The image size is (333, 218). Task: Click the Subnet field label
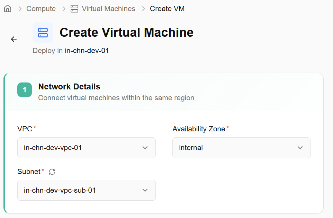tap(29, 171)
